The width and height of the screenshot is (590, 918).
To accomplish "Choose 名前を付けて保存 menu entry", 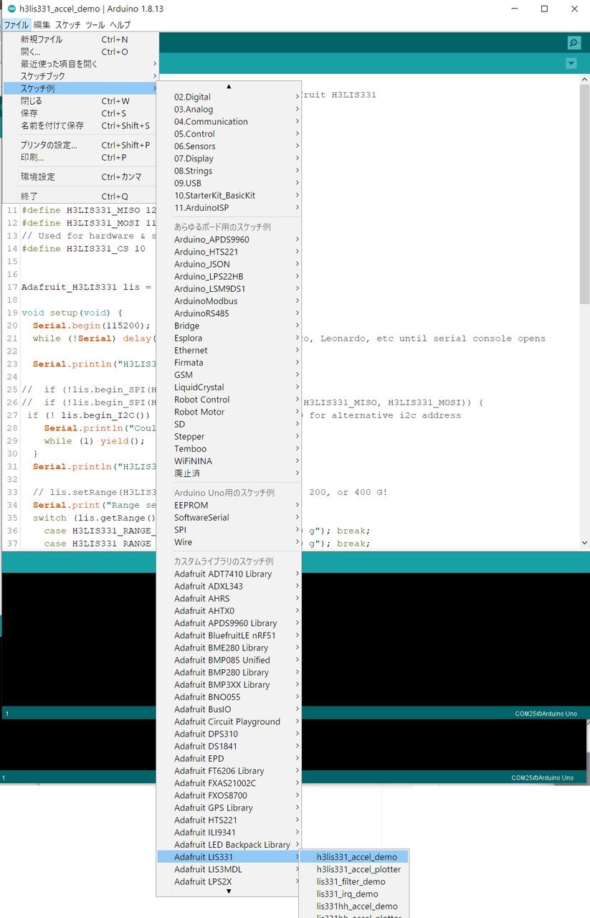I will click(x=52, y=126).
